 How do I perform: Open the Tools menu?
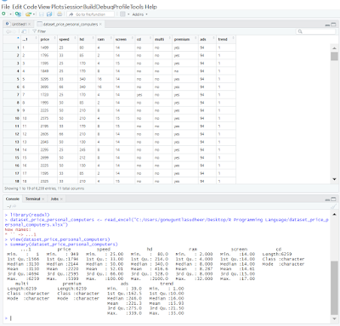tap(137, 7)
